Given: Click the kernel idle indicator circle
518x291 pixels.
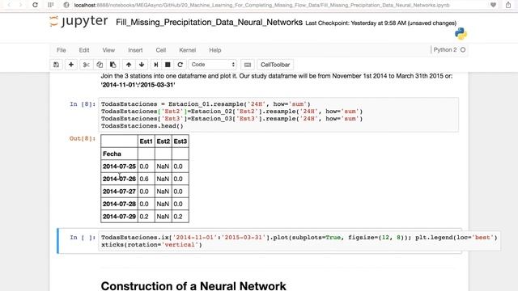Looking at the screenshot, I should tap(463, 50).
